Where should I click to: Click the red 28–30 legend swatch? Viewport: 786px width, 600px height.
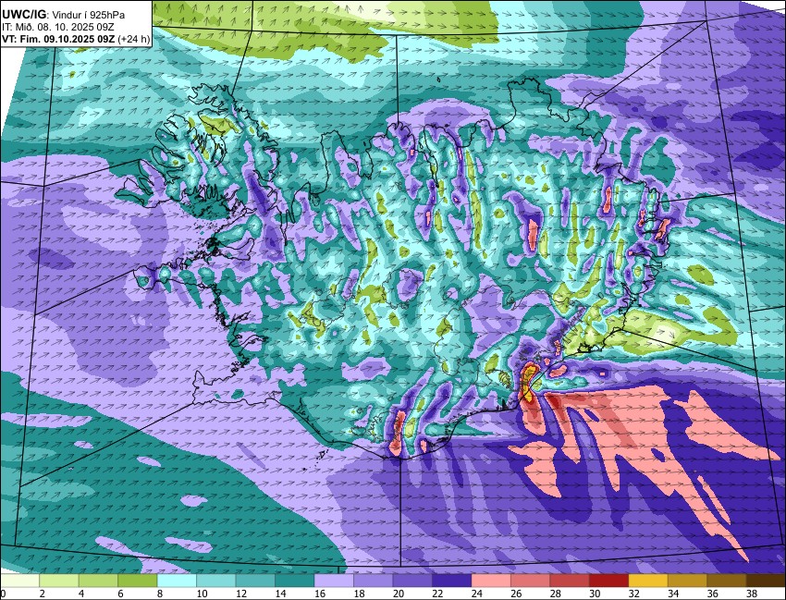(x=570, y=581)
